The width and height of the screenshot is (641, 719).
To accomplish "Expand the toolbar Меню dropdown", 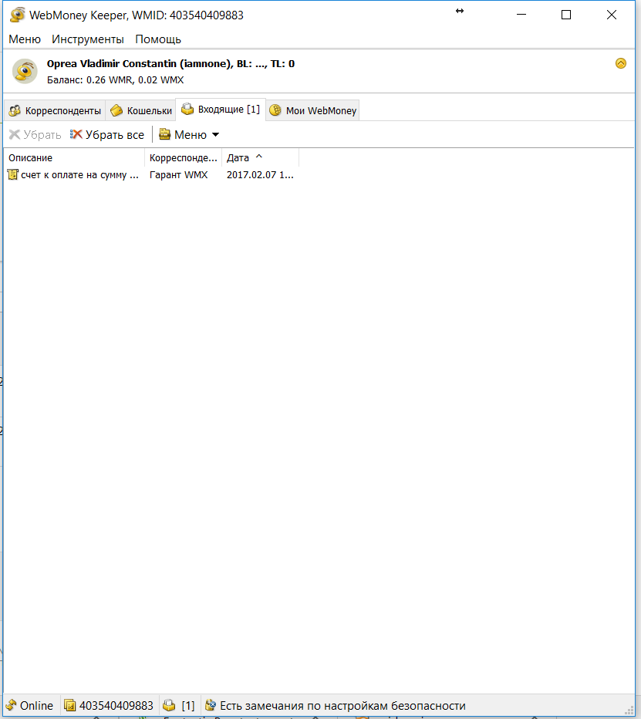I will pyautogui.click(x=189, y=134).
